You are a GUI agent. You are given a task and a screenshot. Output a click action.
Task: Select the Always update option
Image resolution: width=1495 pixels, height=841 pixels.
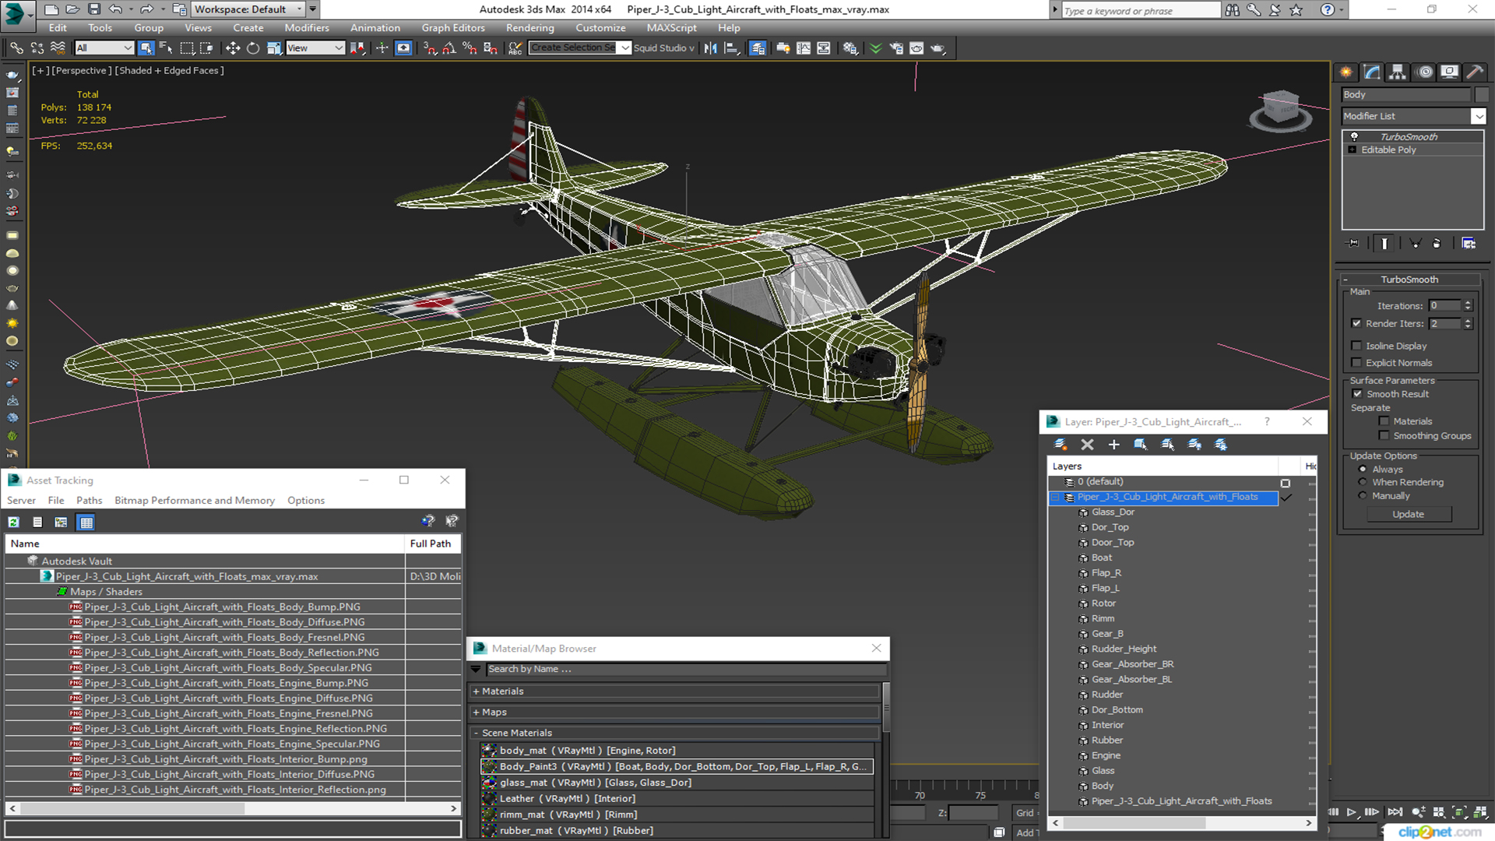(1362, 470)
